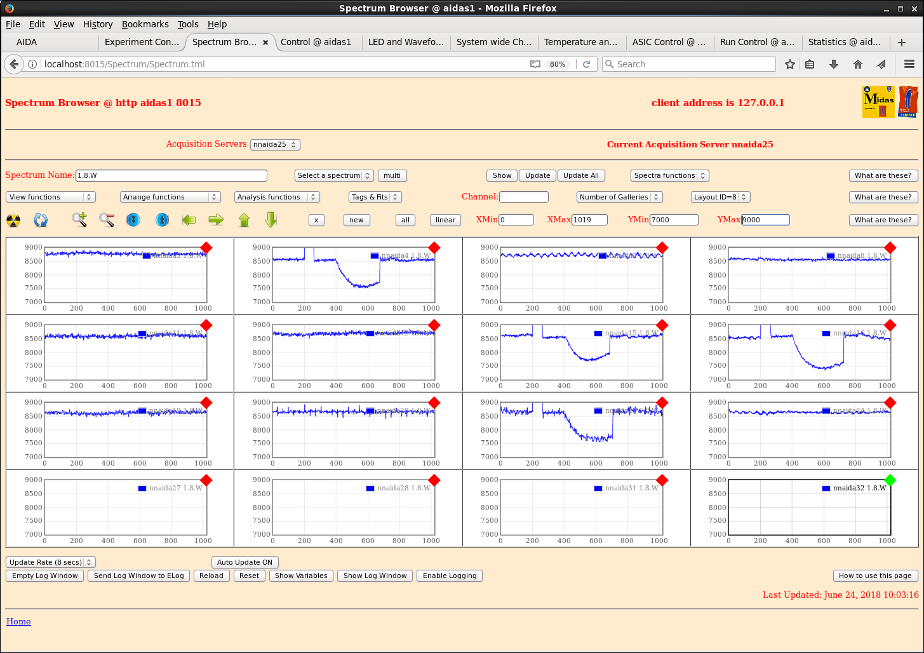Click the Update All button
924x653 pixels.
[581, 176]
